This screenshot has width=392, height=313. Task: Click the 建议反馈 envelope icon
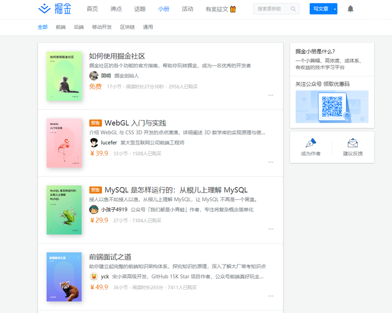(x=352, y=143)
